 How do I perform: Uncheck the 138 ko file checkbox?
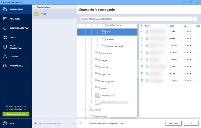(142, 80)
